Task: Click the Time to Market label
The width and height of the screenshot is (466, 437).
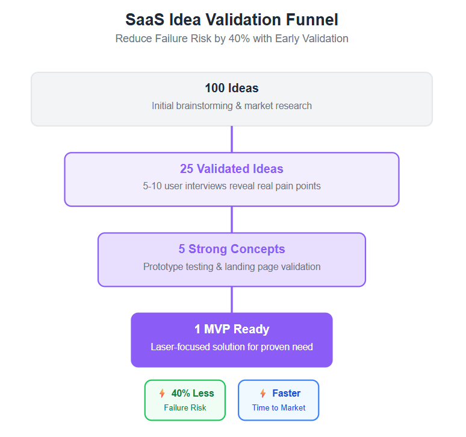Action: [279, 408]
